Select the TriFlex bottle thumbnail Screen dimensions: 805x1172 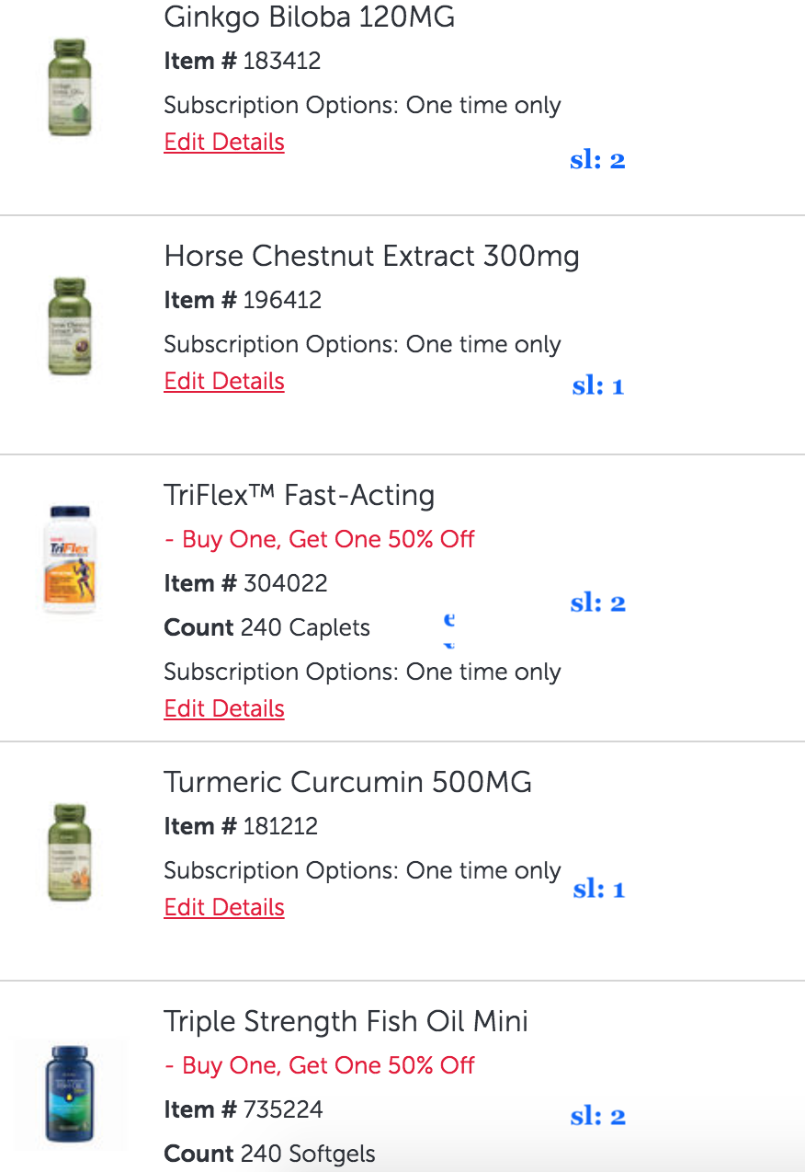point(70,558)
